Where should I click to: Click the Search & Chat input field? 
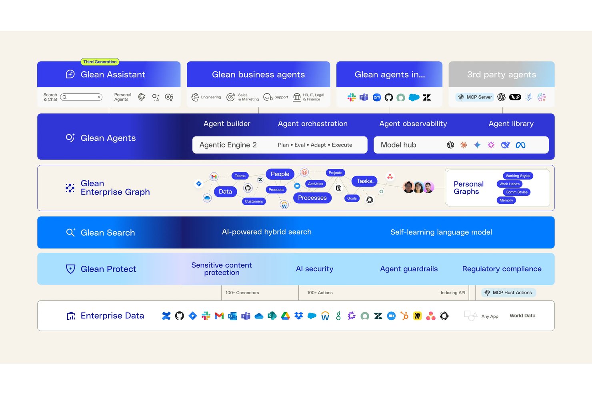click(x=81, y=97)
